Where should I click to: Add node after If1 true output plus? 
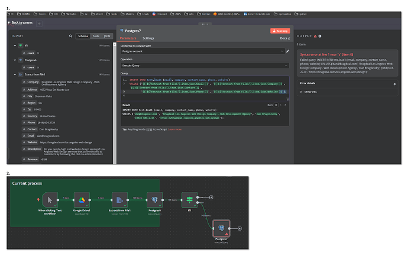(211, 198)
